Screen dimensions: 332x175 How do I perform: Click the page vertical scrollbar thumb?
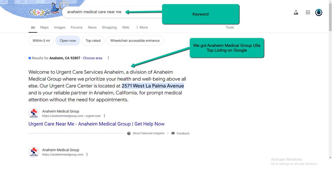330,17
